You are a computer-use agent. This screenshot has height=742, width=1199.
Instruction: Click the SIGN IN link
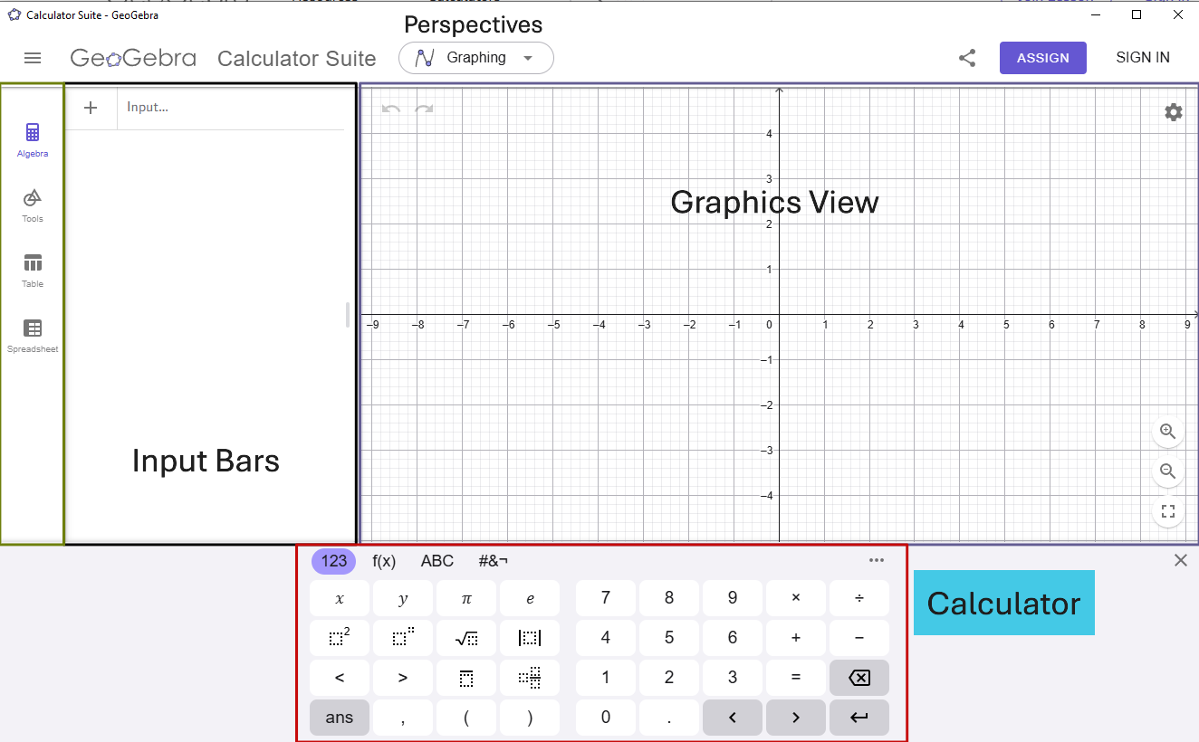click(1142, 57)
